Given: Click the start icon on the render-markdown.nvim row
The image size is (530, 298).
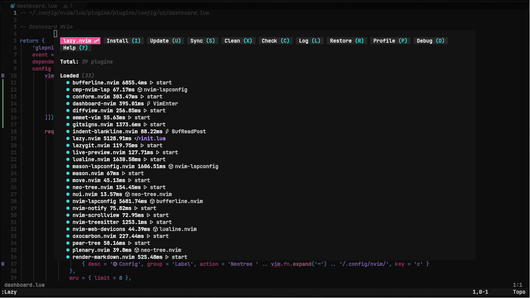Looking at the screenshot, I should (x=167, y=257).
